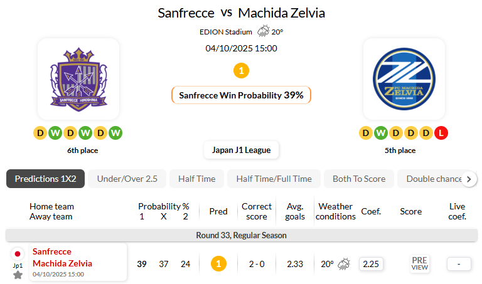Click the rainy weather icon next to EDION Stadium
This screenshot has height=284, width=482.
[x=263, y=31]
